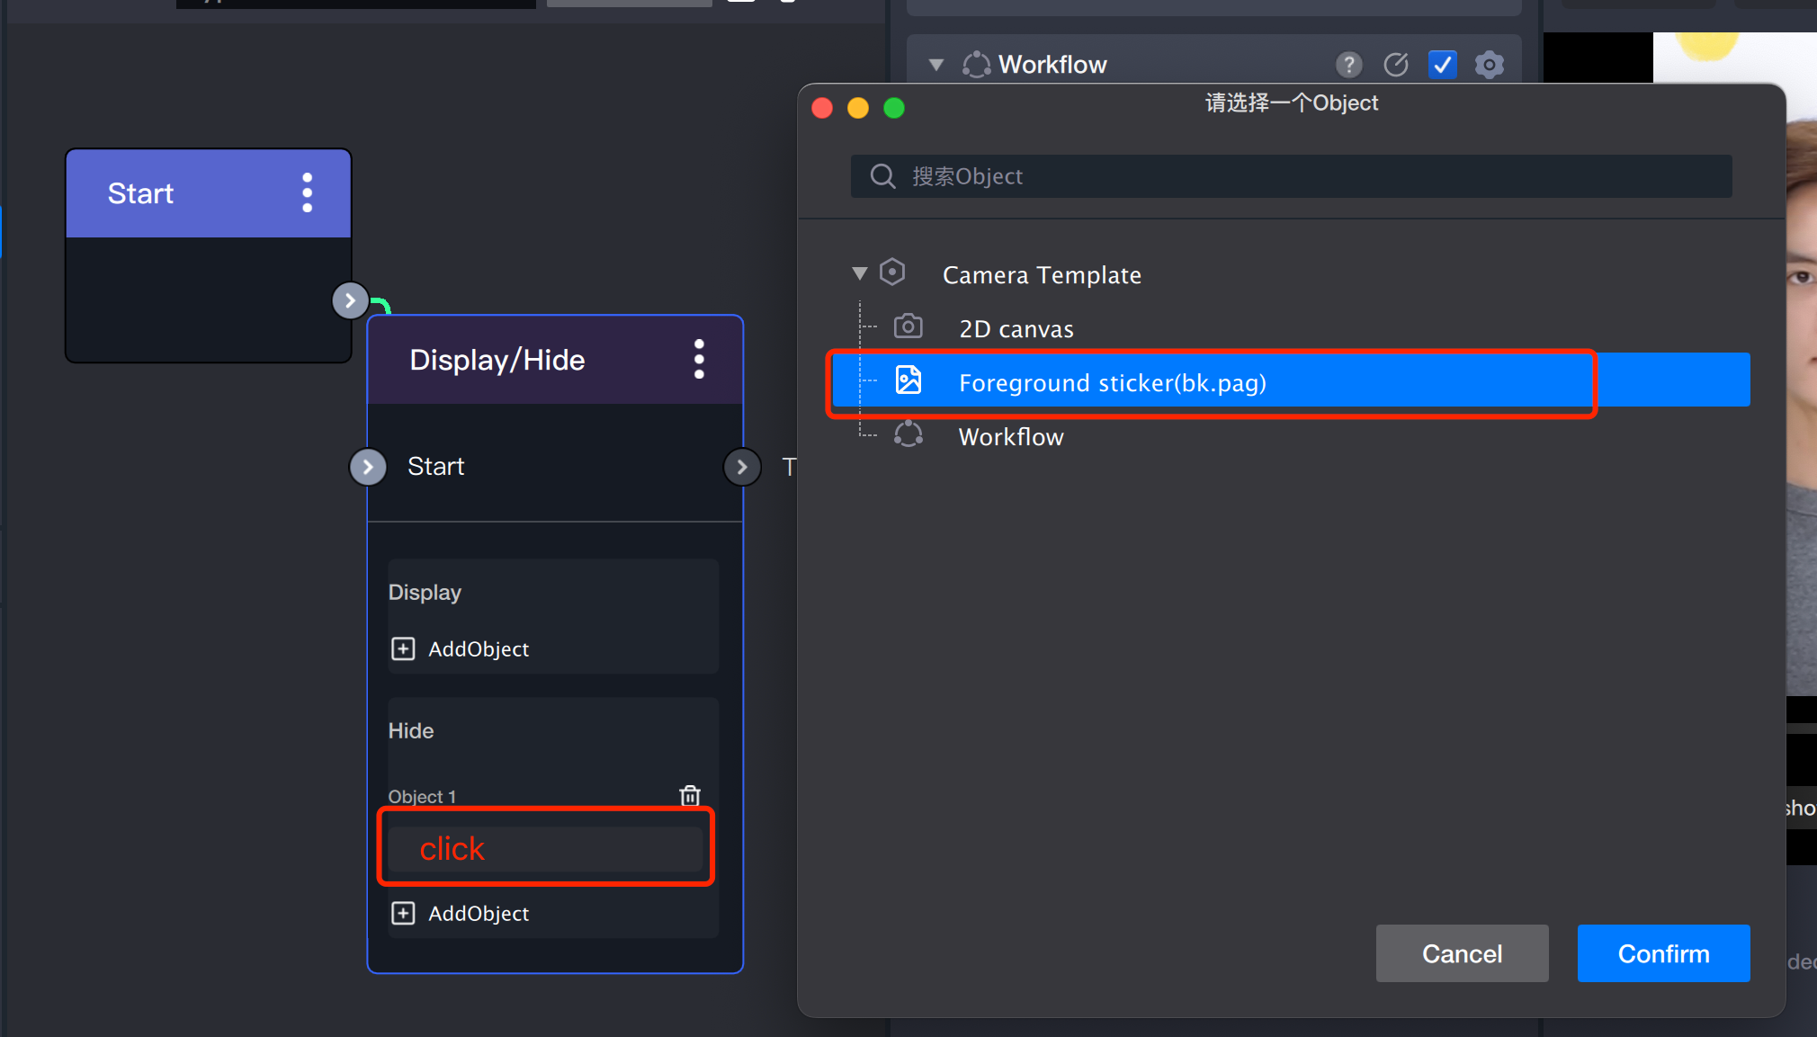The image size is (1817, 1037).
Task: Click the Workflow reset circular icon
Action: click(1396, 65)
